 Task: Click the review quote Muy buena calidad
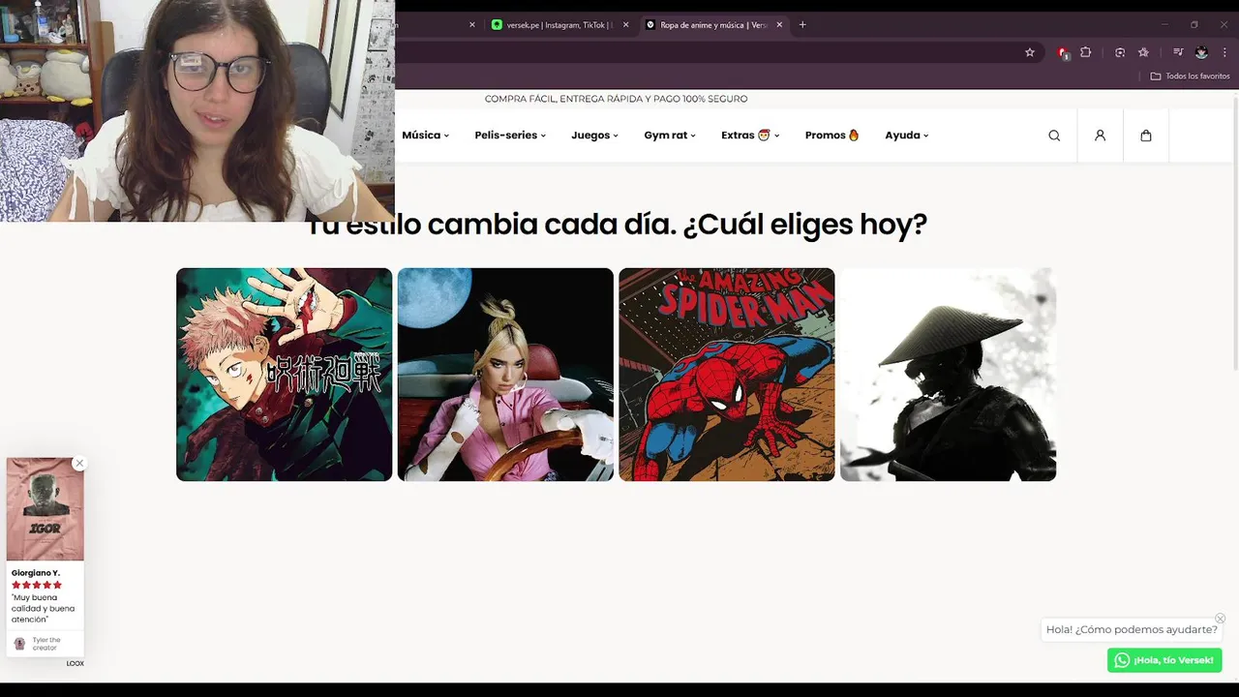43,608
